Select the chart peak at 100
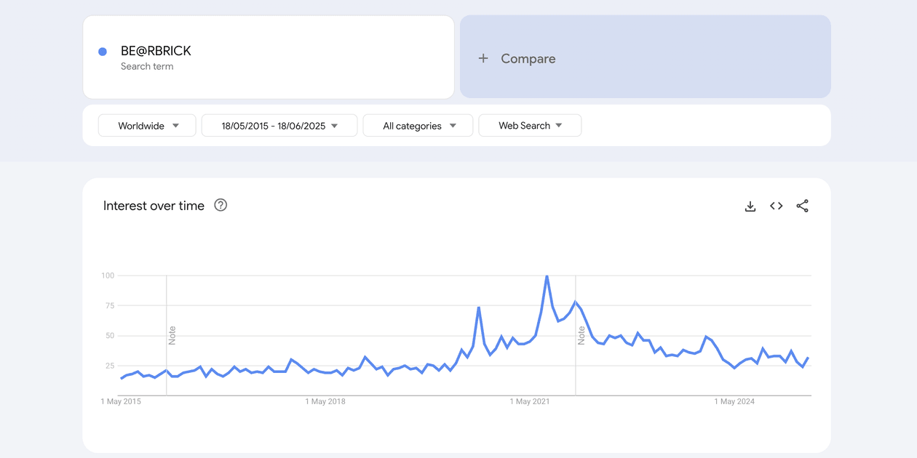This screenshot has height=458, width=917. pyautogui.click(x=547, y=276)
